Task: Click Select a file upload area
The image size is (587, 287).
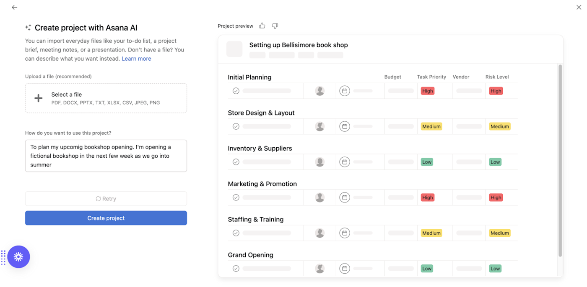Action: pos(106,98)
